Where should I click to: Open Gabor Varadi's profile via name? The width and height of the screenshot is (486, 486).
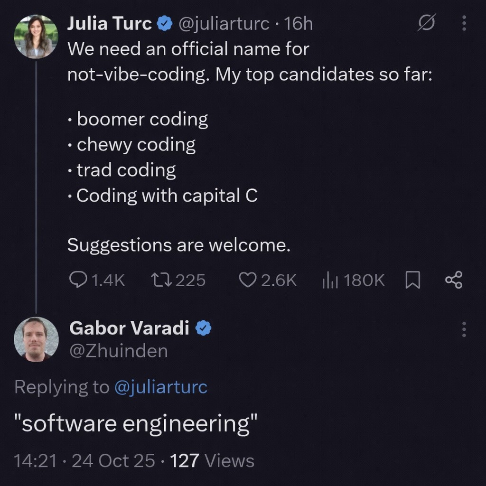pos(129,327)
